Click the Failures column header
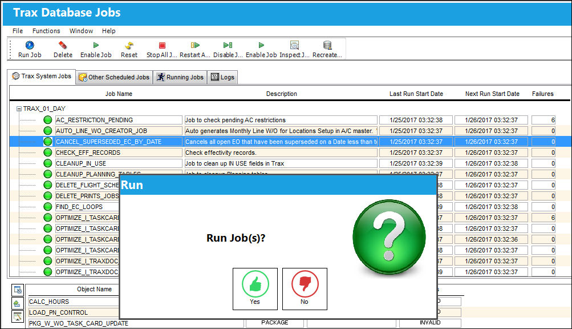 543,94
